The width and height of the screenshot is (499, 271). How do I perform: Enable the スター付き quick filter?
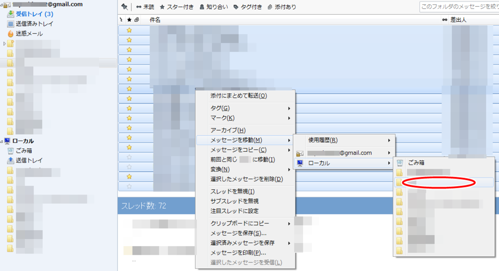tap(176, 7)
